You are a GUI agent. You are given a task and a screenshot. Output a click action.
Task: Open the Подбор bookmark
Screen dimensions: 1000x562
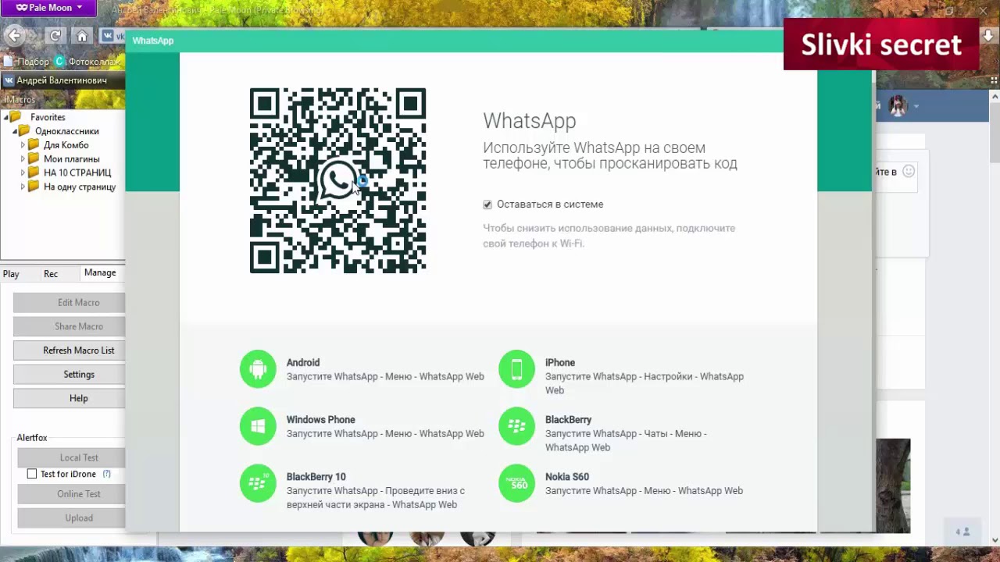point(27,62)
